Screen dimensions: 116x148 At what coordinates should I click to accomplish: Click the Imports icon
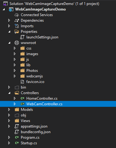(x=17, y=26)
